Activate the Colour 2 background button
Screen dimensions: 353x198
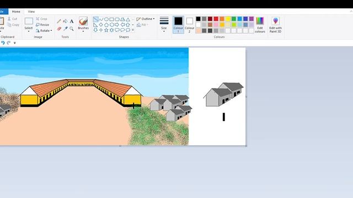pyautogui.click(x=189, y=25)
